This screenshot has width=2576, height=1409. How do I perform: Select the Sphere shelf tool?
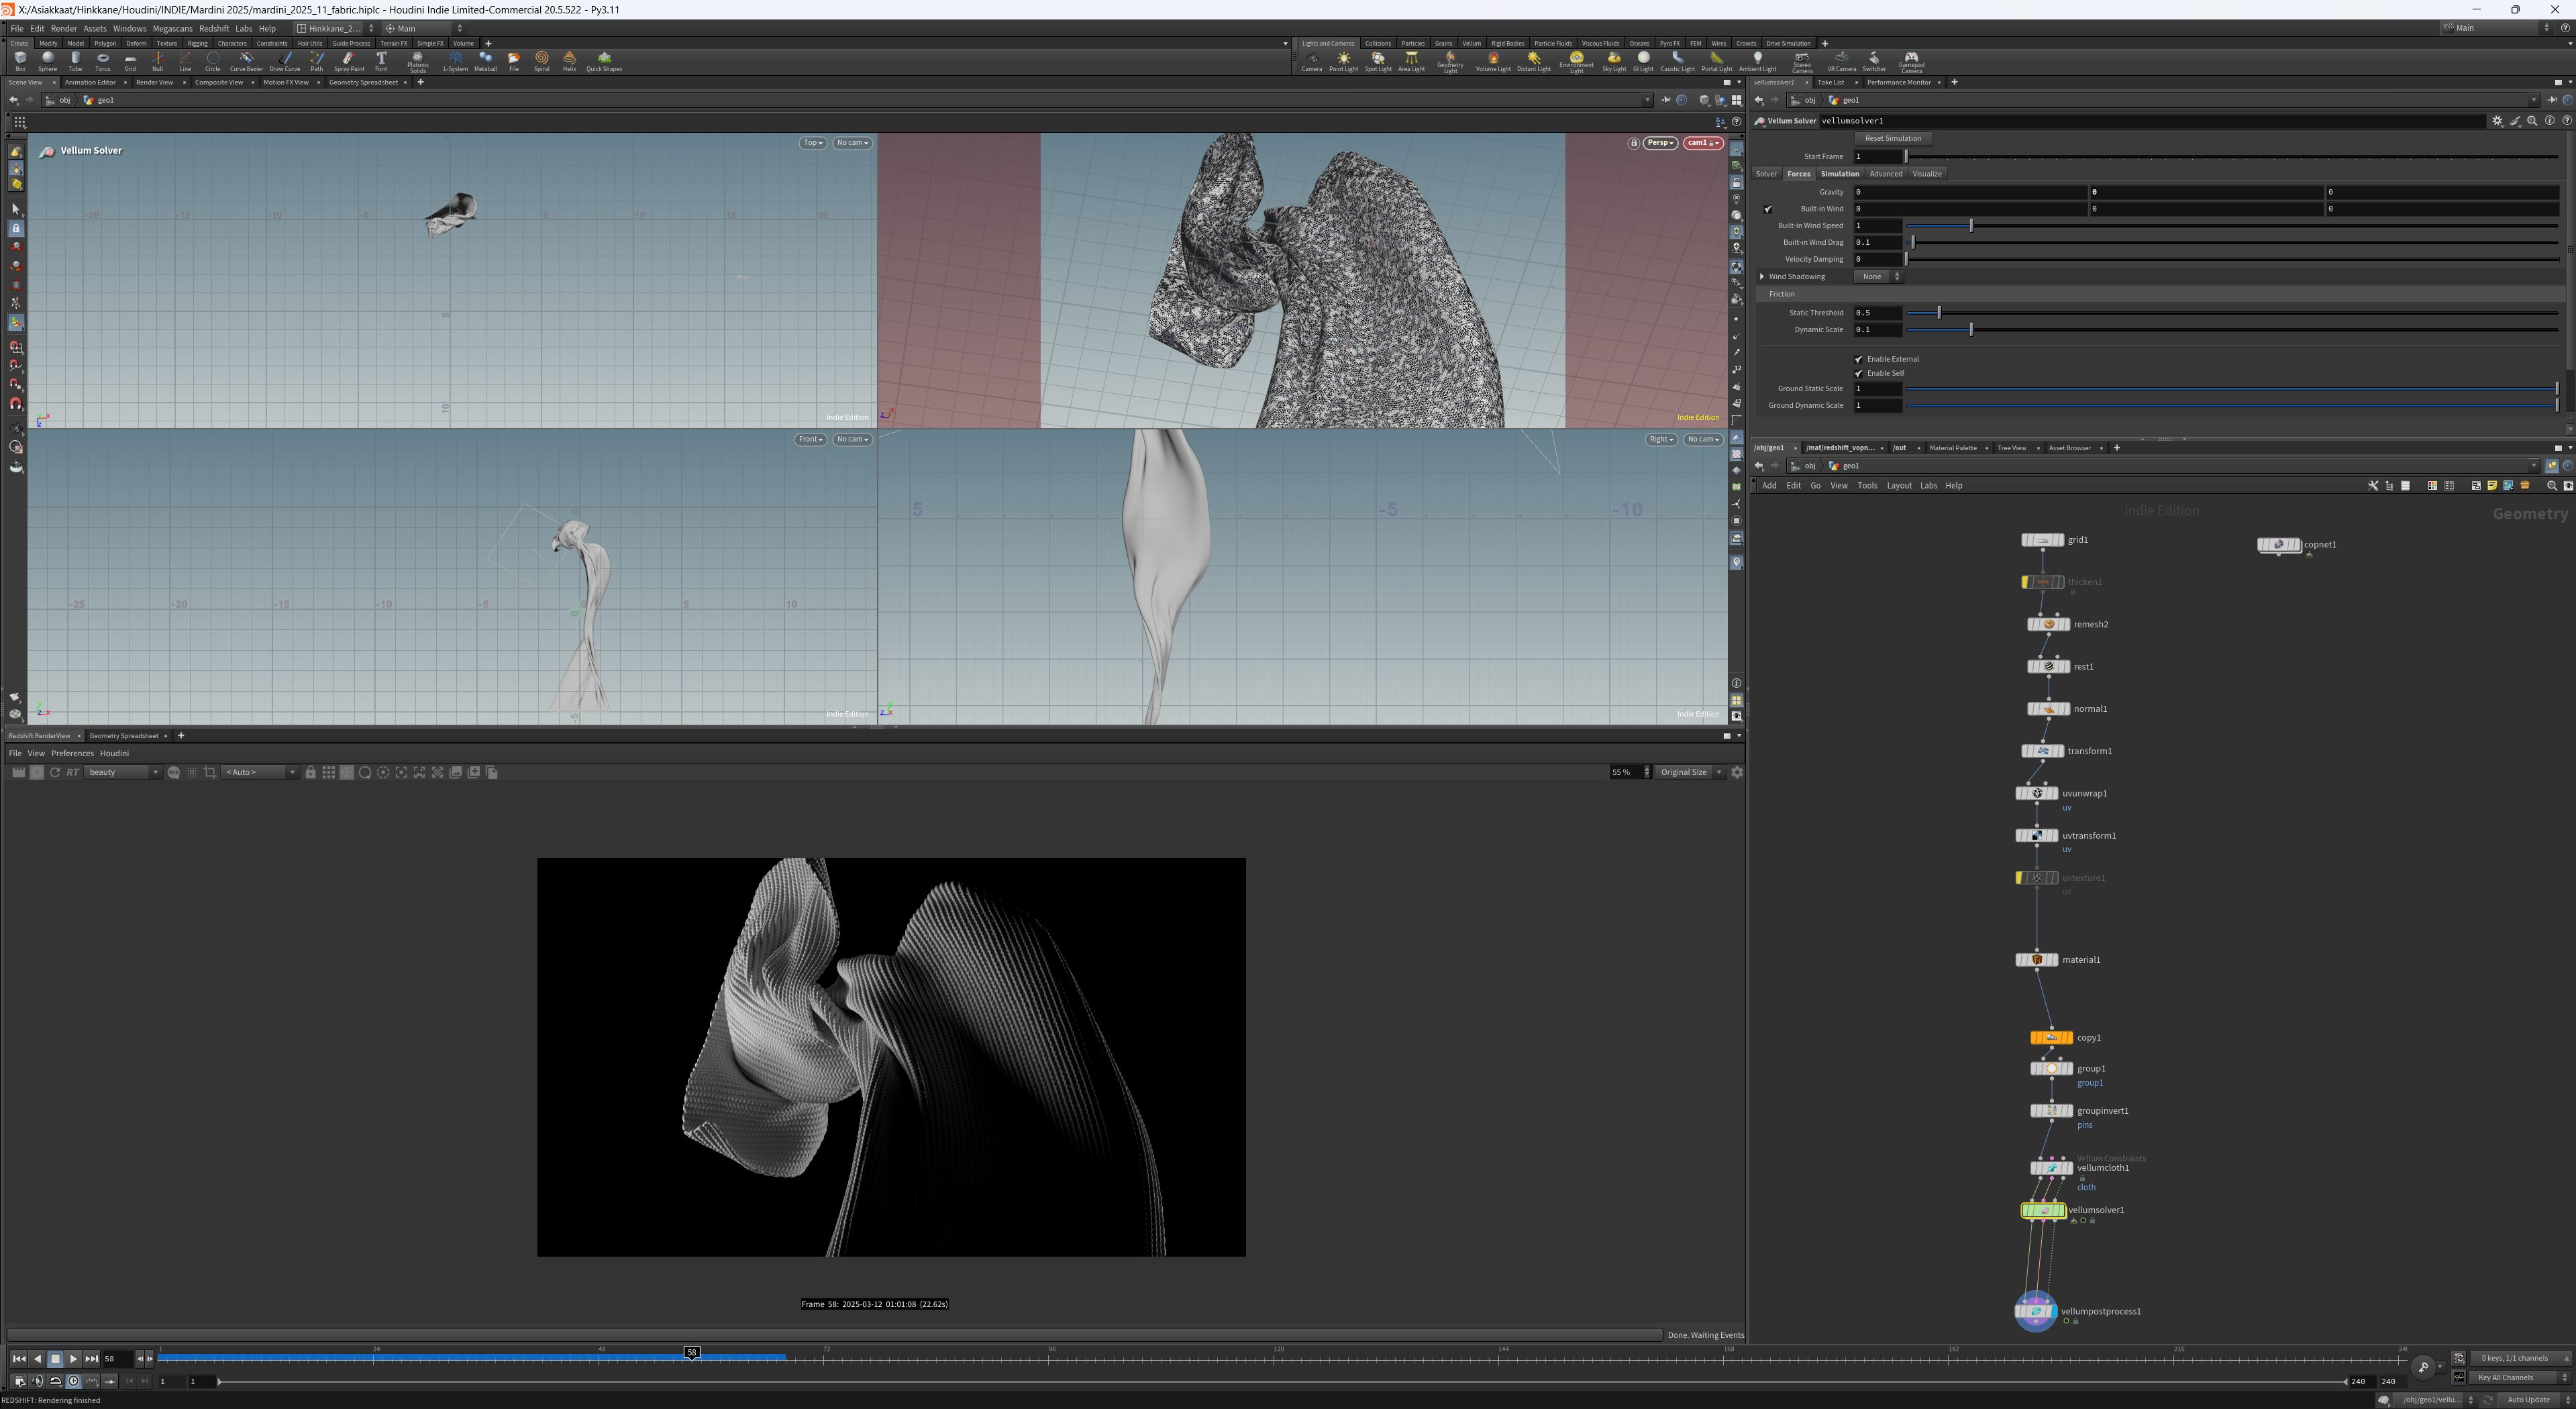pyautogui.click(x=47, y=61)
